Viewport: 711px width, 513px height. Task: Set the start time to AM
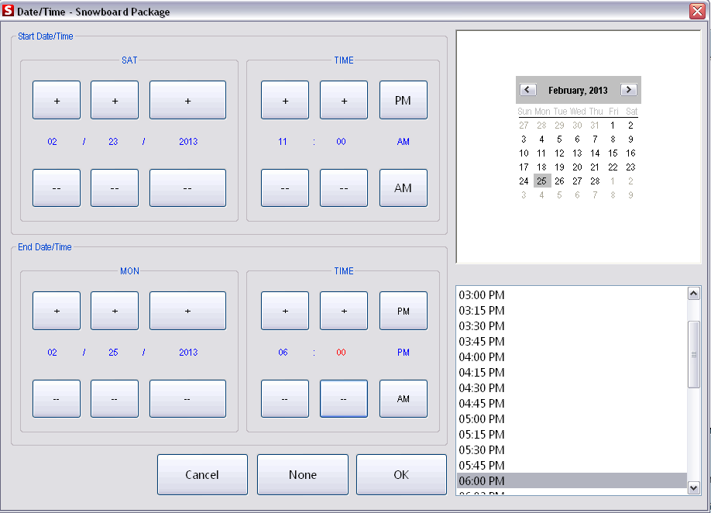[403, 188]
